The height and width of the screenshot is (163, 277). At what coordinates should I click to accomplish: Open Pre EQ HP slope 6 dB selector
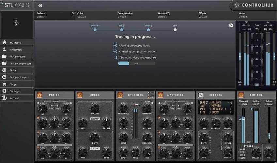coord(51,109)
